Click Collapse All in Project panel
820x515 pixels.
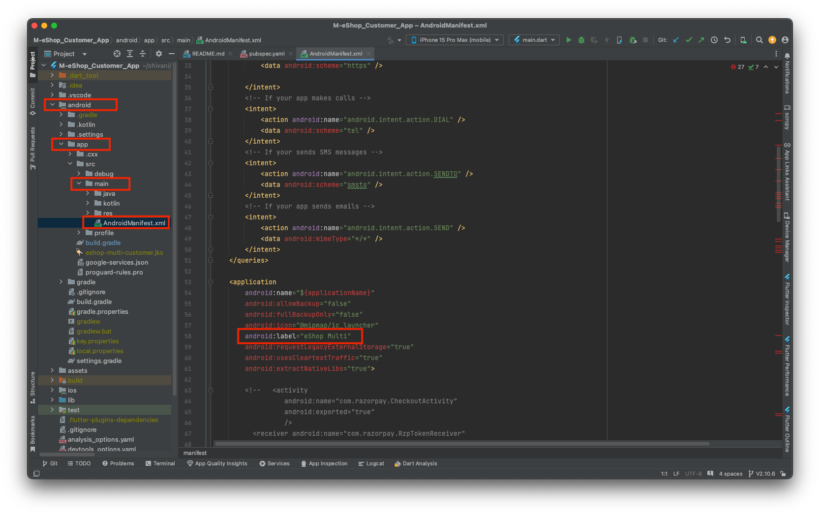point(143,54)
